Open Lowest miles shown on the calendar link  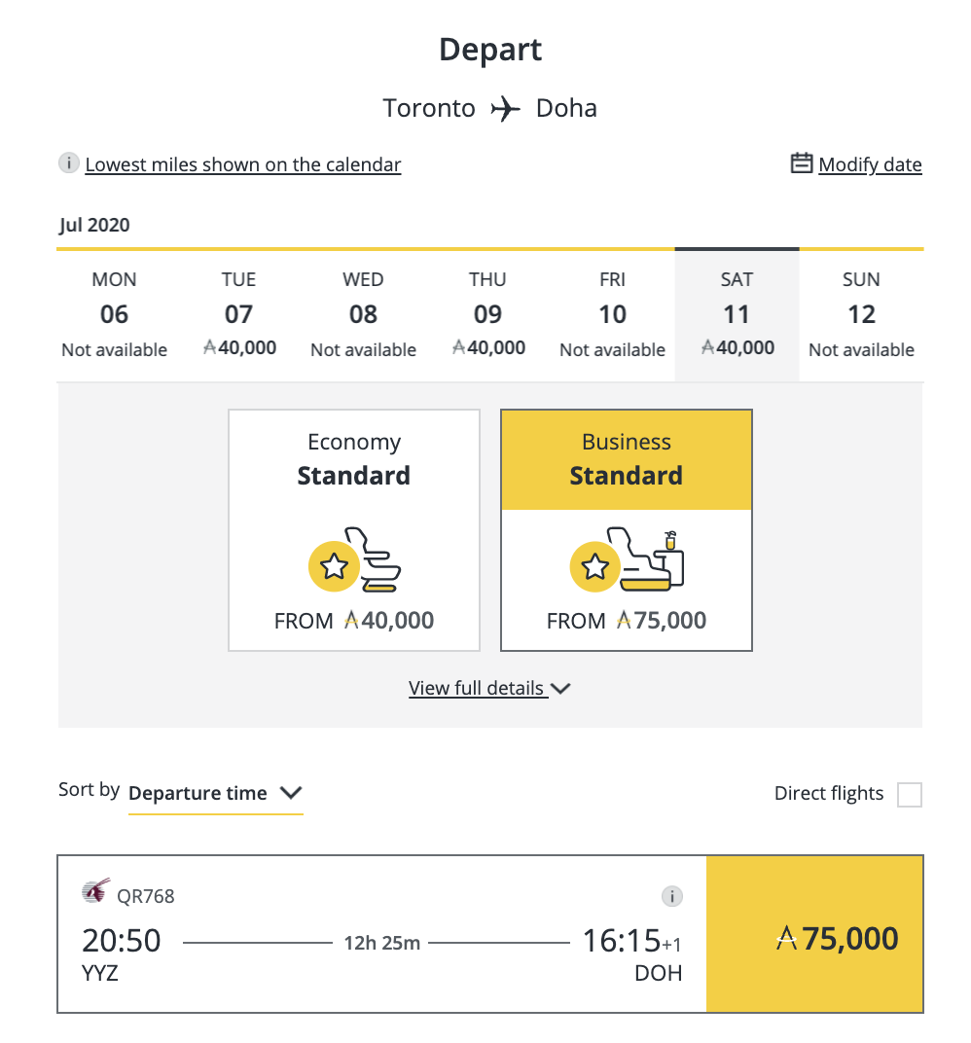[x=243, y=164]
